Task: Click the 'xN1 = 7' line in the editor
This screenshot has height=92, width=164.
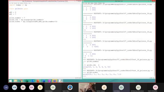Action: click(13, 14)
